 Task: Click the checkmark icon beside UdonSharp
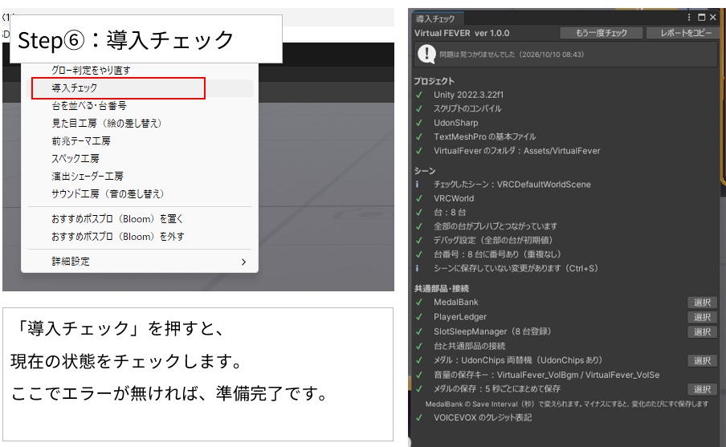click(419, 123)
